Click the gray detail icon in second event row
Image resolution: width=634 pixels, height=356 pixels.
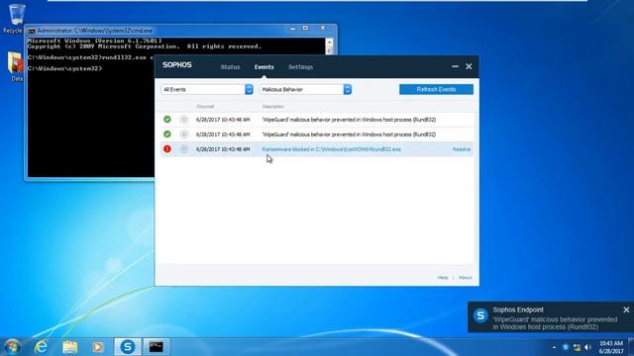184,134
